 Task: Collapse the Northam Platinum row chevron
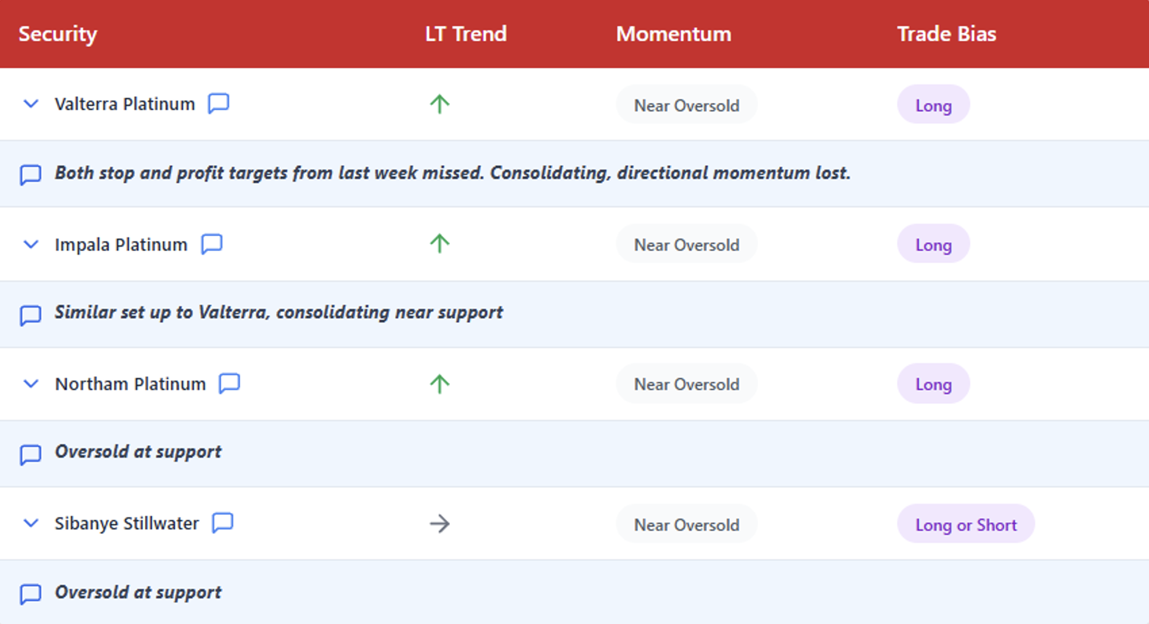pyautogui.click(x=31, y=384)
